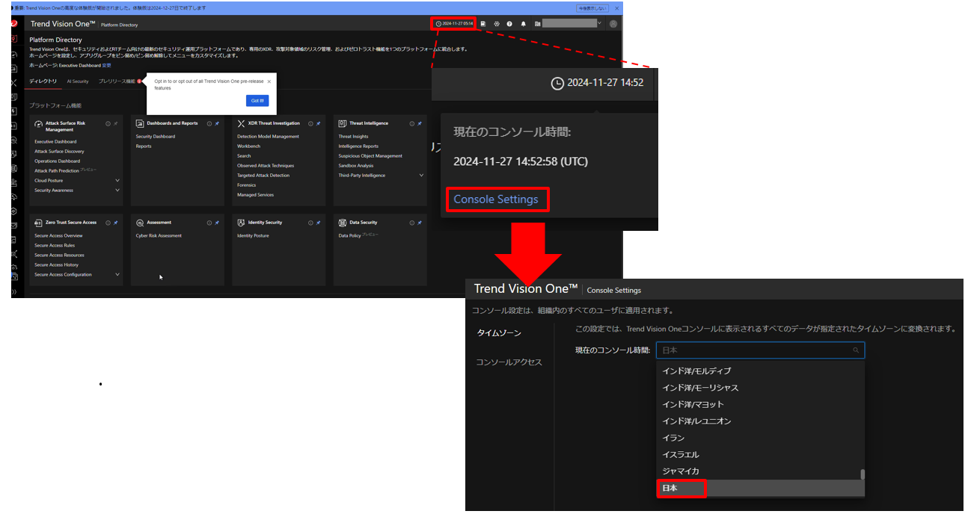Open Sandbox Analysis
Viewport: 965px width, 514px height.
pos(355,166)
